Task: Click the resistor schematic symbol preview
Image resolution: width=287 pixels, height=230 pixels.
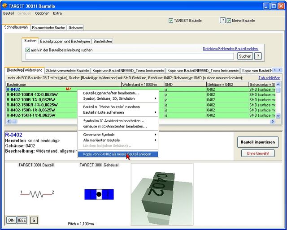Action: pyautogui.click(x=37, y=194)
